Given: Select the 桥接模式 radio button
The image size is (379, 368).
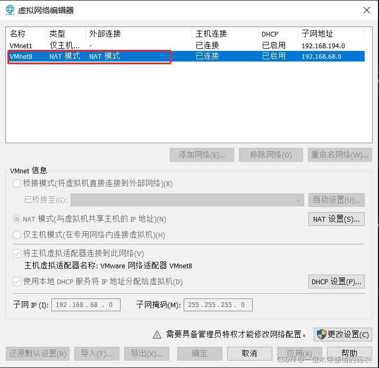Looking at the screenshot, I should pyautogui.click(x=18, y=183).
